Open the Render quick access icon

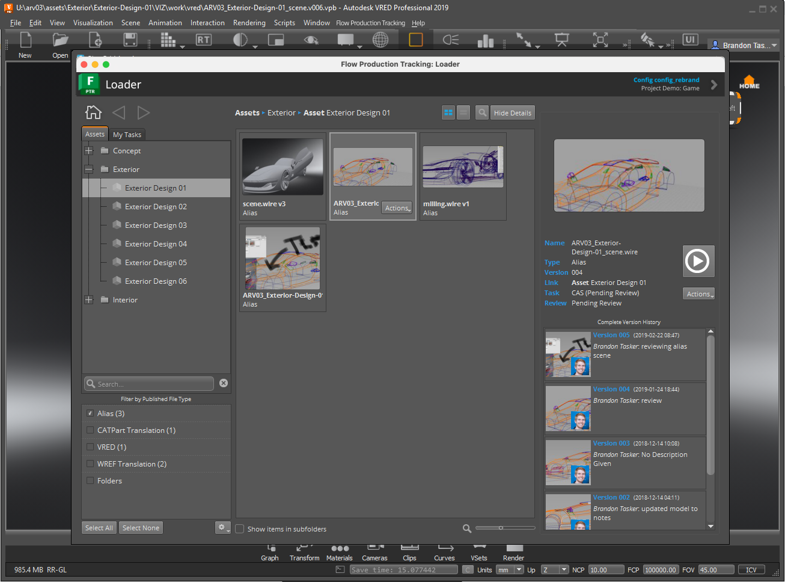(514, 553)
